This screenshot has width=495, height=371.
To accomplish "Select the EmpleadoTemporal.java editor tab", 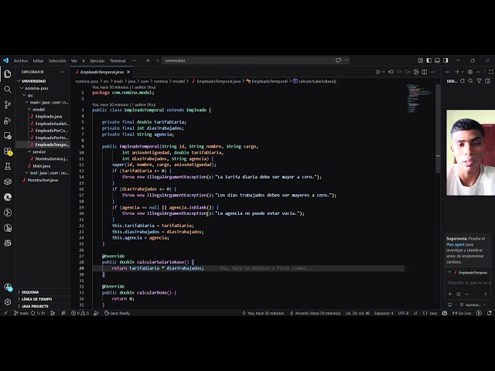I will (101, 72).
